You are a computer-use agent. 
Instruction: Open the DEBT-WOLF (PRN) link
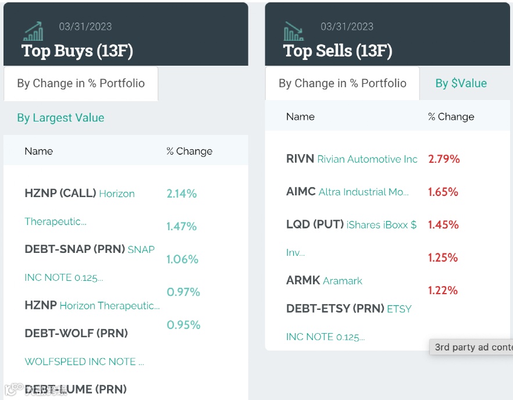pyautogui.click(x=76, y=333)
